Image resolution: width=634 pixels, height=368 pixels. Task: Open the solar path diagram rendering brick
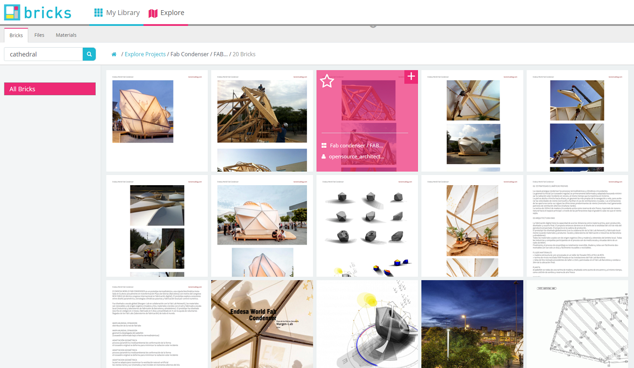click(367, 324)
